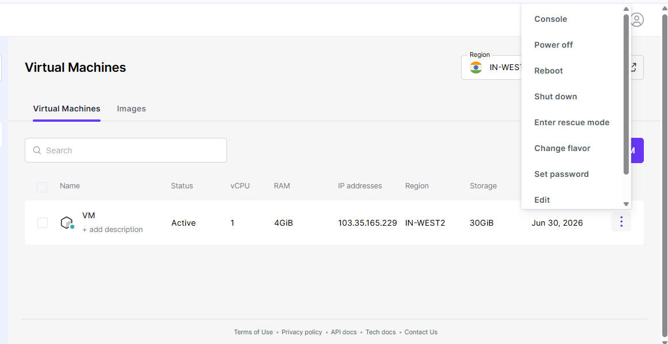Open the API docs footer link
Screen dimensions: 668x344
[x=344, y=332]
